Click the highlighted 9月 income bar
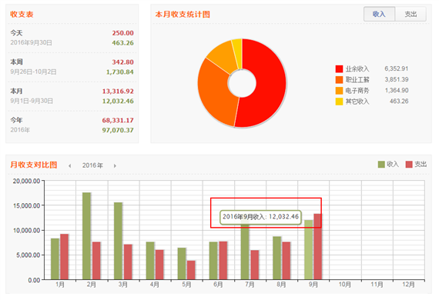The width and height of the screenshot is (439, 300). [309, 250]
